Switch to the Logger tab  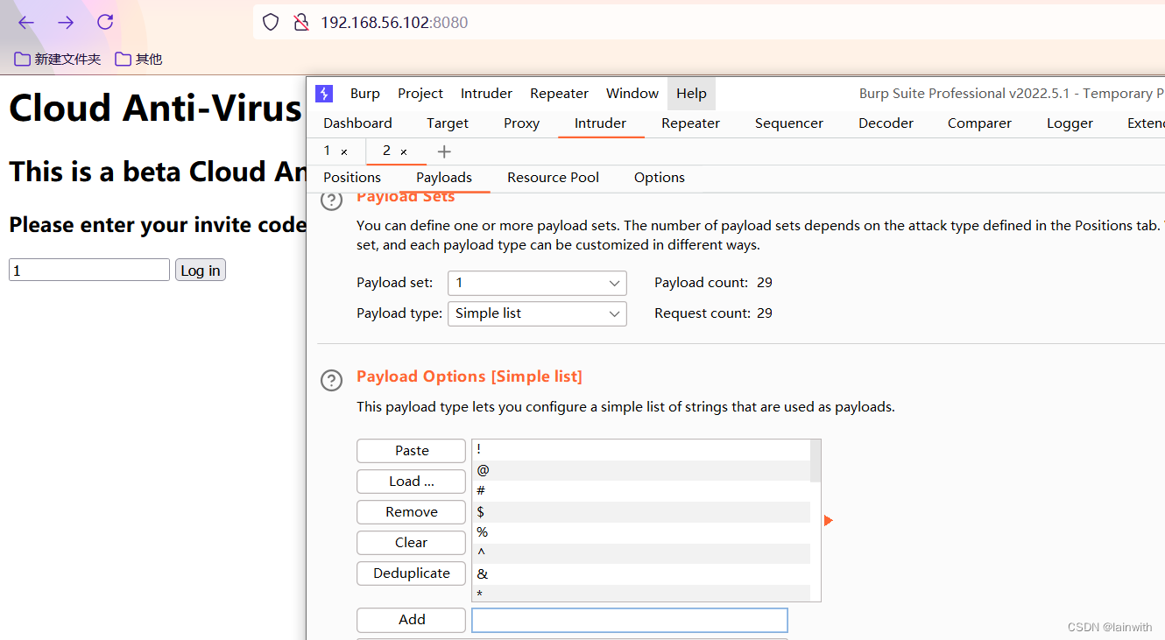[x=1070, y=123]
